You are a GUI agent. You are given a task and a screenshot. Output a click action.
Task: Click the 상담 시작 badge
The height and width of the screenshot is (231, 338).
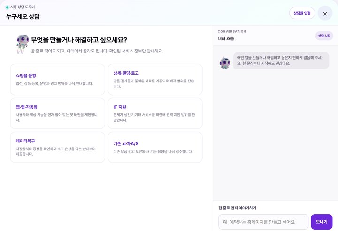324,36
